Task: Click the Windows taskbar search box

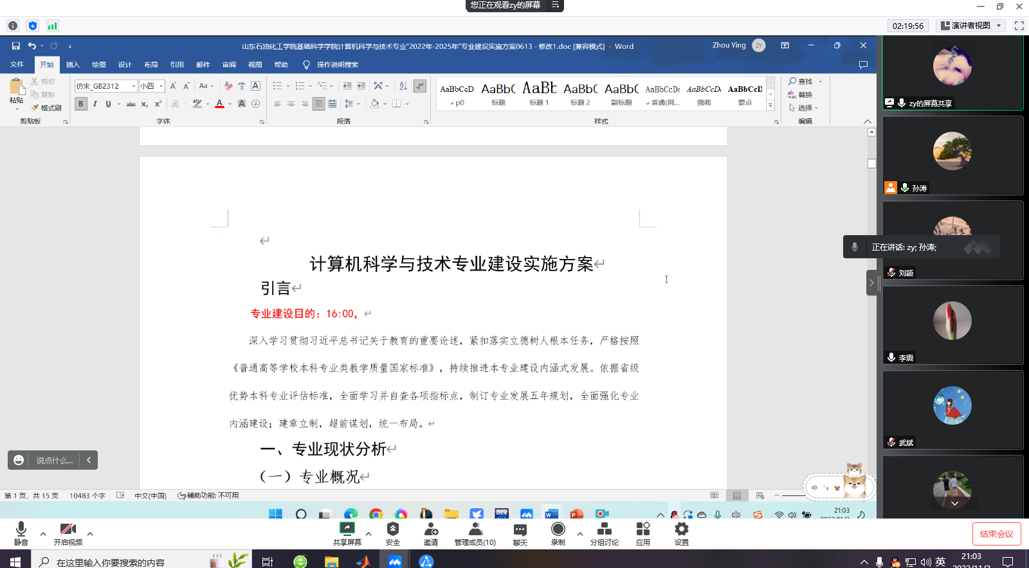Action: tap(109, 562)
